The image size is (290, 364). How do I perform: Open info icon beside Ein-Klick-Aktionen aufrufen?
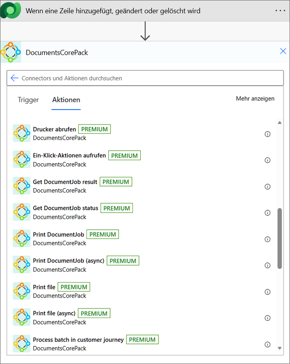click(267, 160)
